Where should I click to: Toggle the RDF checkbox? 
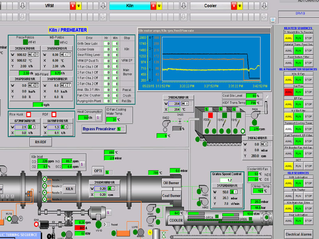pyautogui.click(x=54, y=115)
